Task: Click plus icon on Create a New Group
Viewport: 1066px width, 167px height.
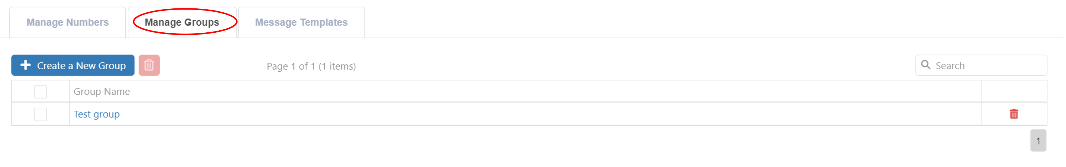Action: pos(26,65)
